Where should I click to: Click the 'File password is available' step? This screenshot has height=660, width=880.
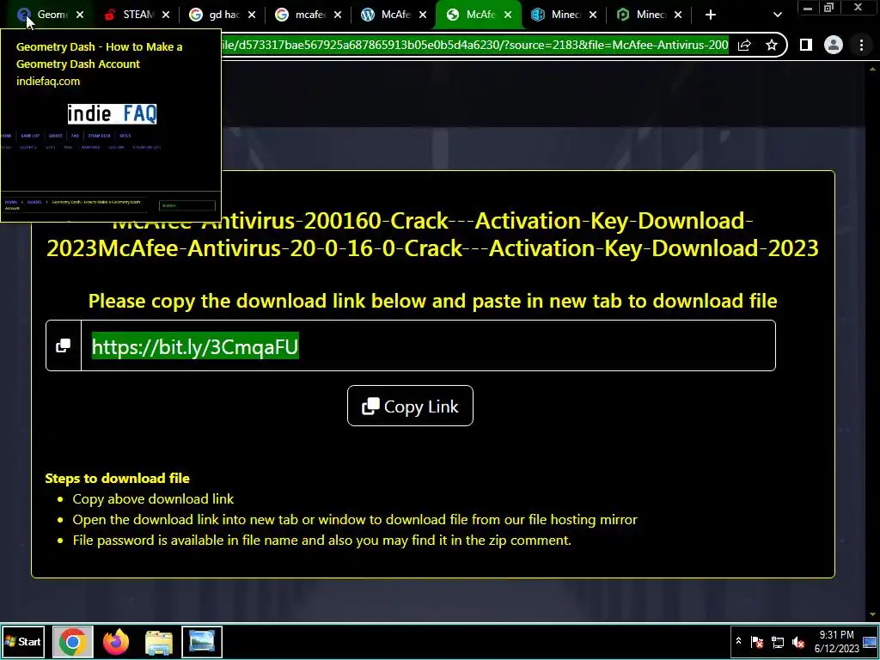point(321,541)
